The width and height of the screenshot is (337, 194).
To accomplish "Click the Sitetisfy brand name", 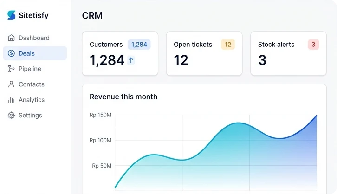I will 33,15.
